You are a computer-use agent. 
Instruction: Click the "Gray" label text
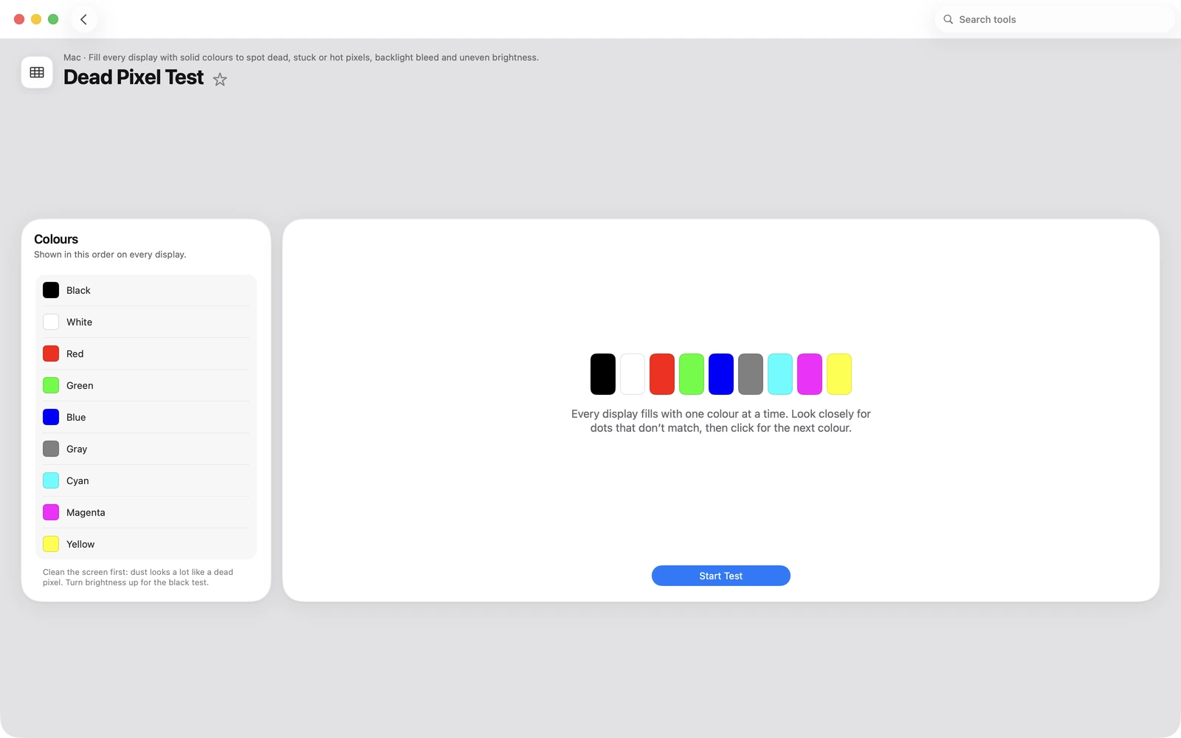click(x=77, y=449)
